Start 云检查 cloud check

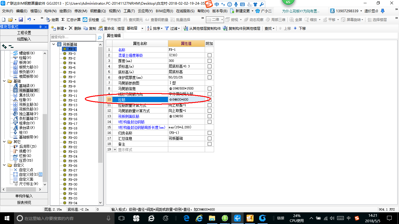click(91, 20)
